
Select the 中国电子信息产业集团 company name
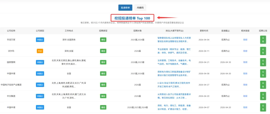click(x=11, y=85)
